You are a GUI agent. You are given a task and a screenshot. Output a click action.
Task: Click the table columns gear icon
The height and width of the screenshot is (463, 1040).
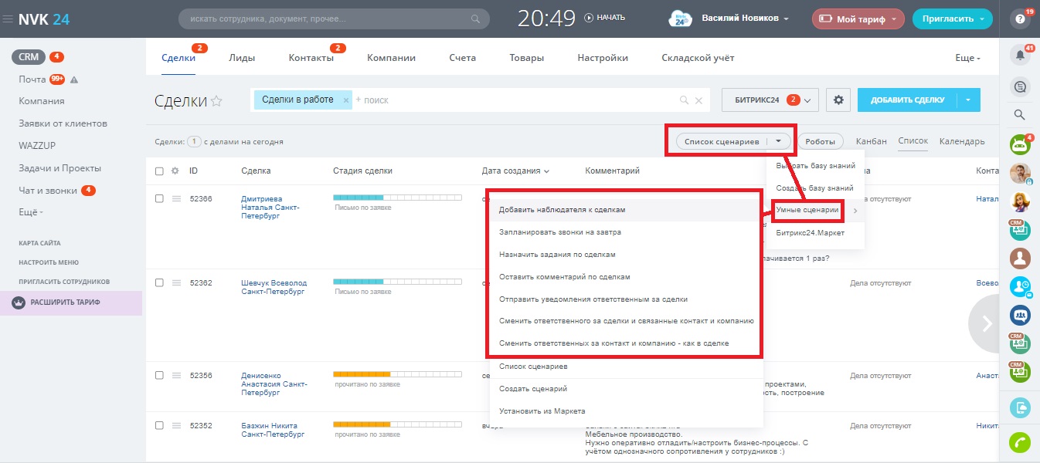click(175, 171)
